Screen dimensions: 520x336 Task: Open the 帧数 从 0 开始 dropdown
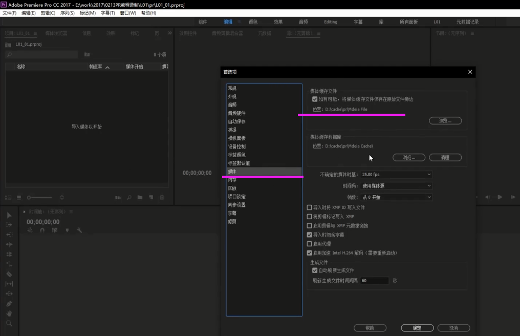[x=396, y=197]
